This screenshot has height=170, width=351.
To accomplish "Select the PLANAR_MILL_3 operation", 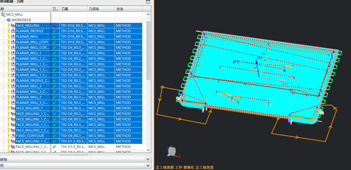I will tap(29, 86).
